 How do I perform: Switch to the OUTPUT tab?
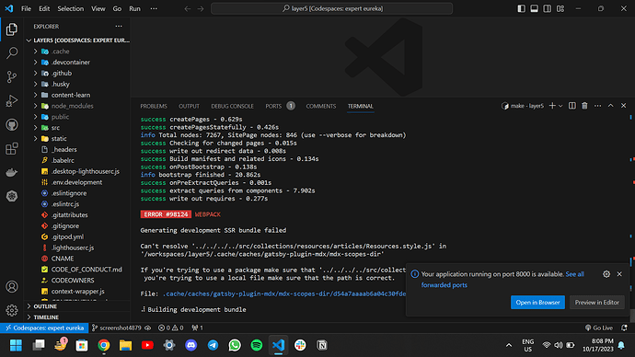190,106
